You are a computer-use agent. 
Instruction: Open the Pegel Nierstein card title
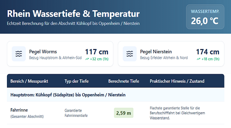click(156, 51)
